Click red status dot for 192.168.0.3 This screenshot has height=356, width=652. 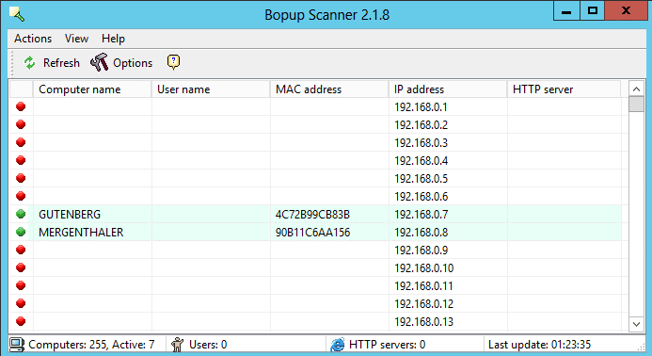point(21,142)
